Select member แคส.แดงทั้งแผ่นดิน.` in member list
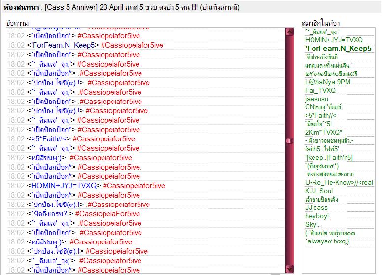This screenshot has height=275, width=382. [328, 65]
